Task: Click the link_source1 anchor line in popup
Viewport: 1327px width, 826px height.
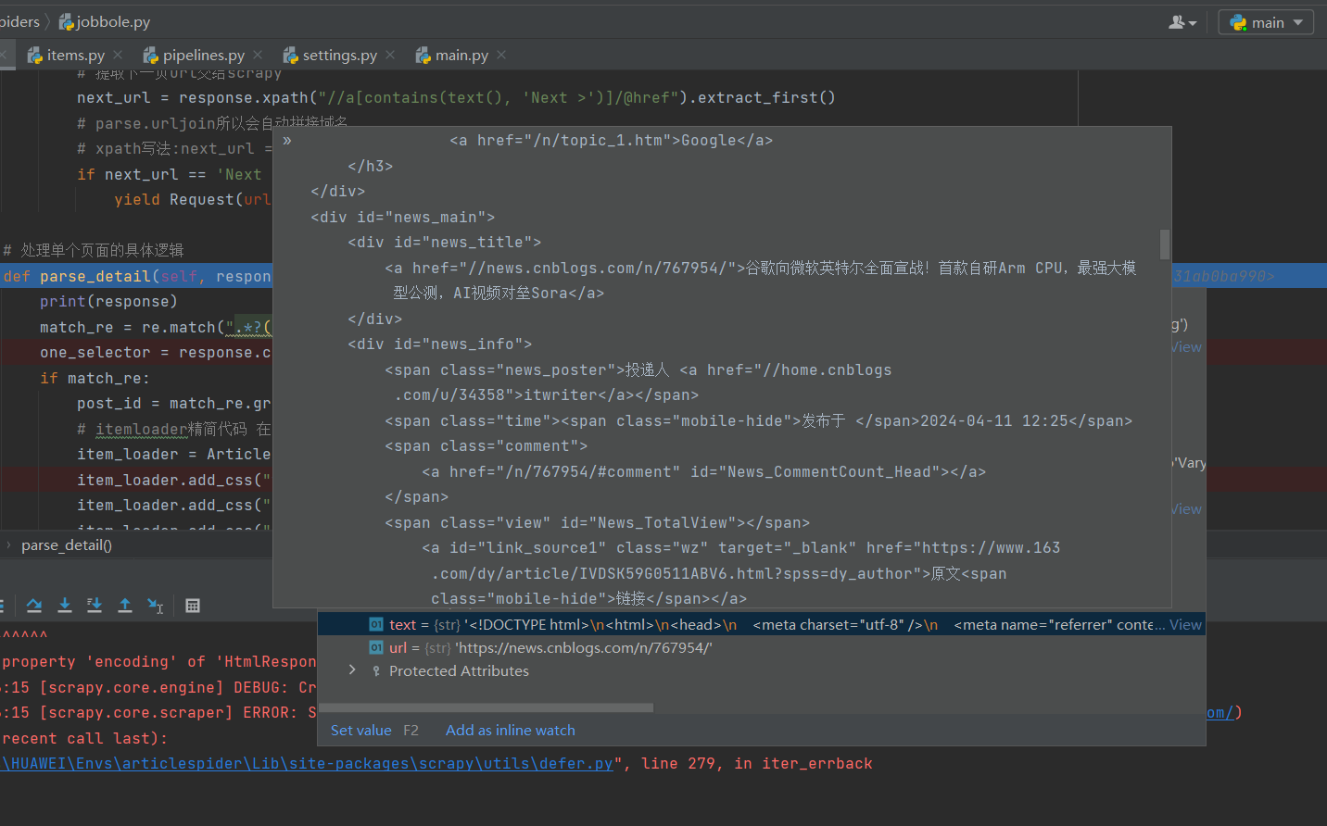Action: (741, 548)
